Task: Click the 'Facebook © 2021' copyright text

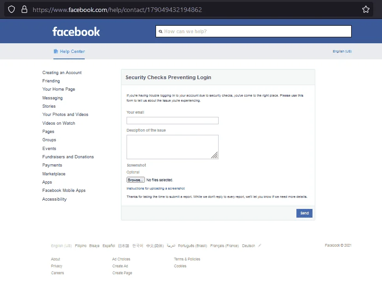Action: 338,245
